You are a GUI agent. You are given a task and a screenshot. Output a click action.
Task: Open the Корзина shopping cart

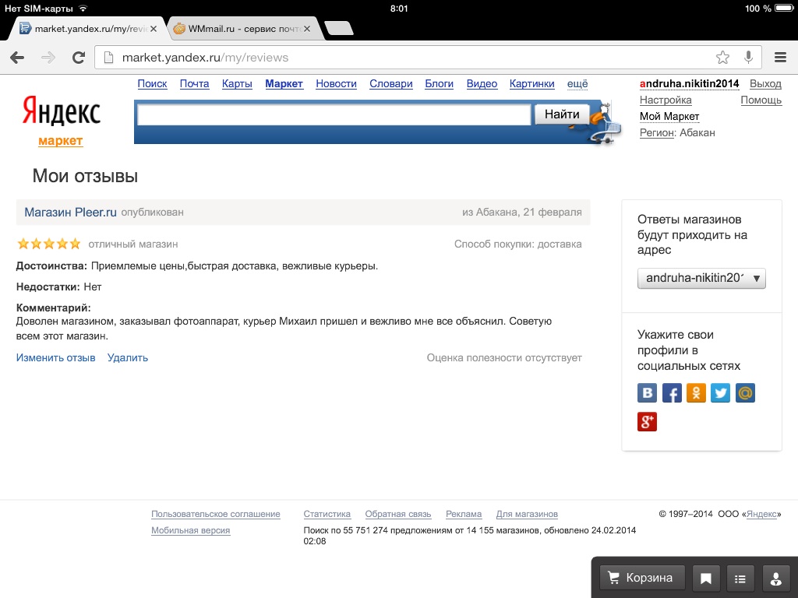coord(642,579)
